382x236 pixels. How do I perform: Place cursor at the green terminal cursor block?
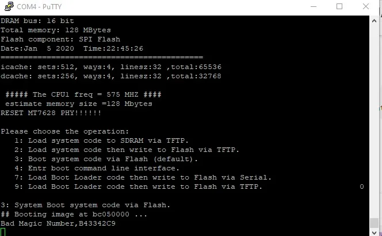[x=3, y=232]
